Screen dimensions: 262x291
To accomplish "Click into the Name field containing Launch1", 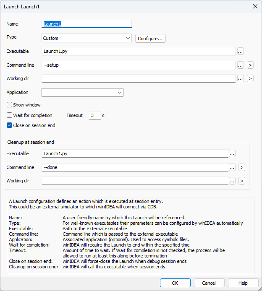I will click(x=86, y=24).
